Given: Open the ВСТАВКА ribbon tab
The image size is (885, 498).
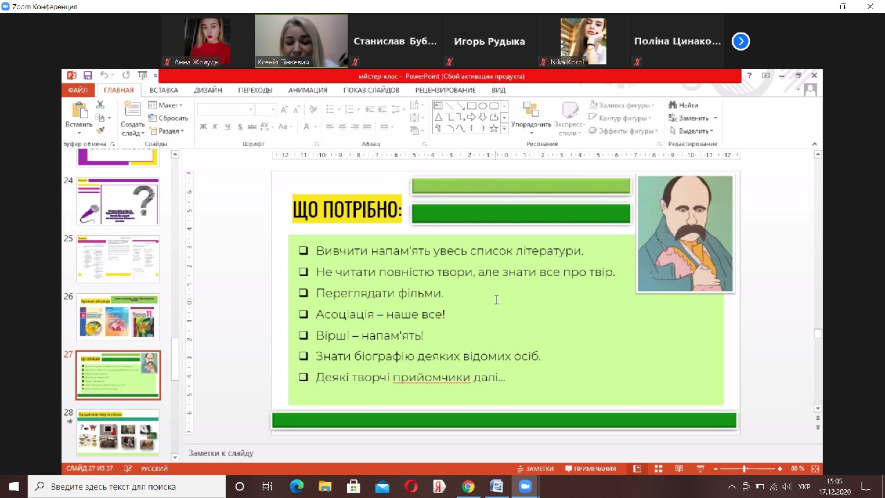Looking at the screenshot, I should (163, 90).
